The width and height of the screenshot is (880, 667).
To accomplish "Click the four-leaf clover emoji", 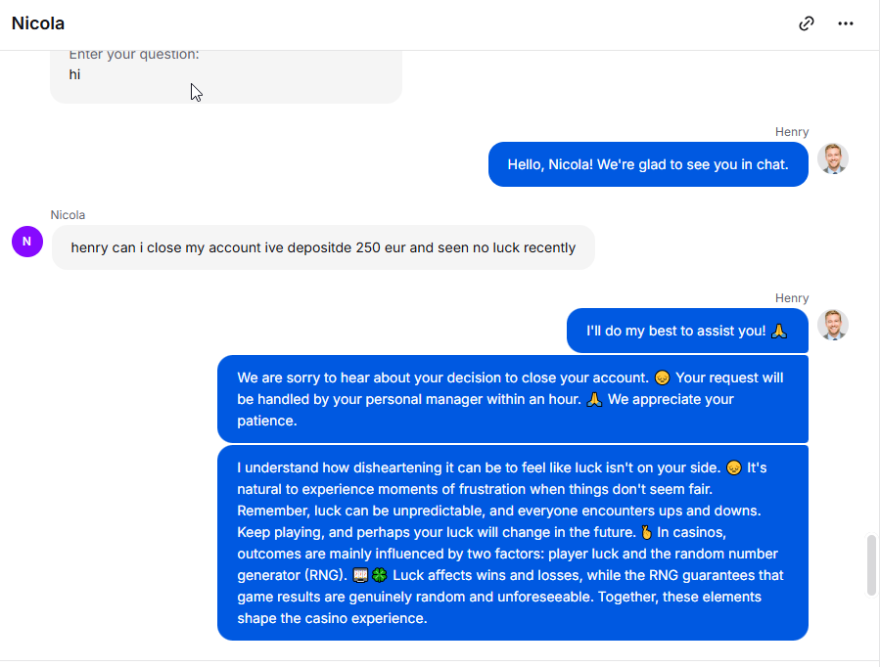I will [380, 576].
